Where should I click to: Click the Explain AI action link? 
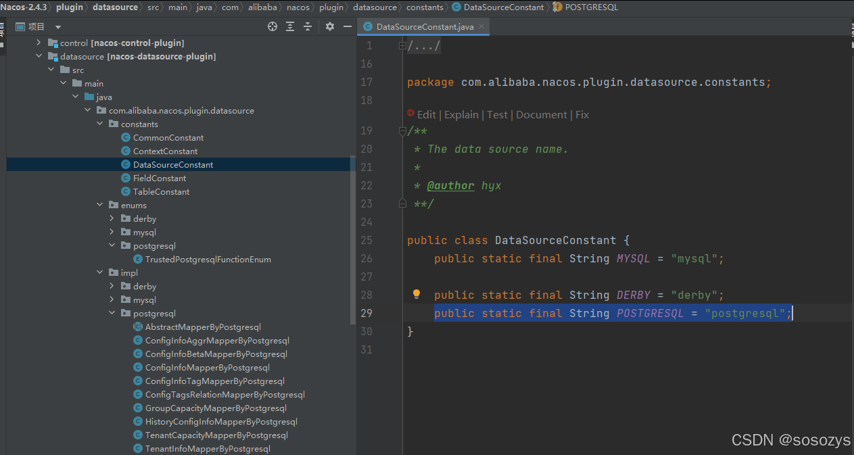(x=461, y=114)
